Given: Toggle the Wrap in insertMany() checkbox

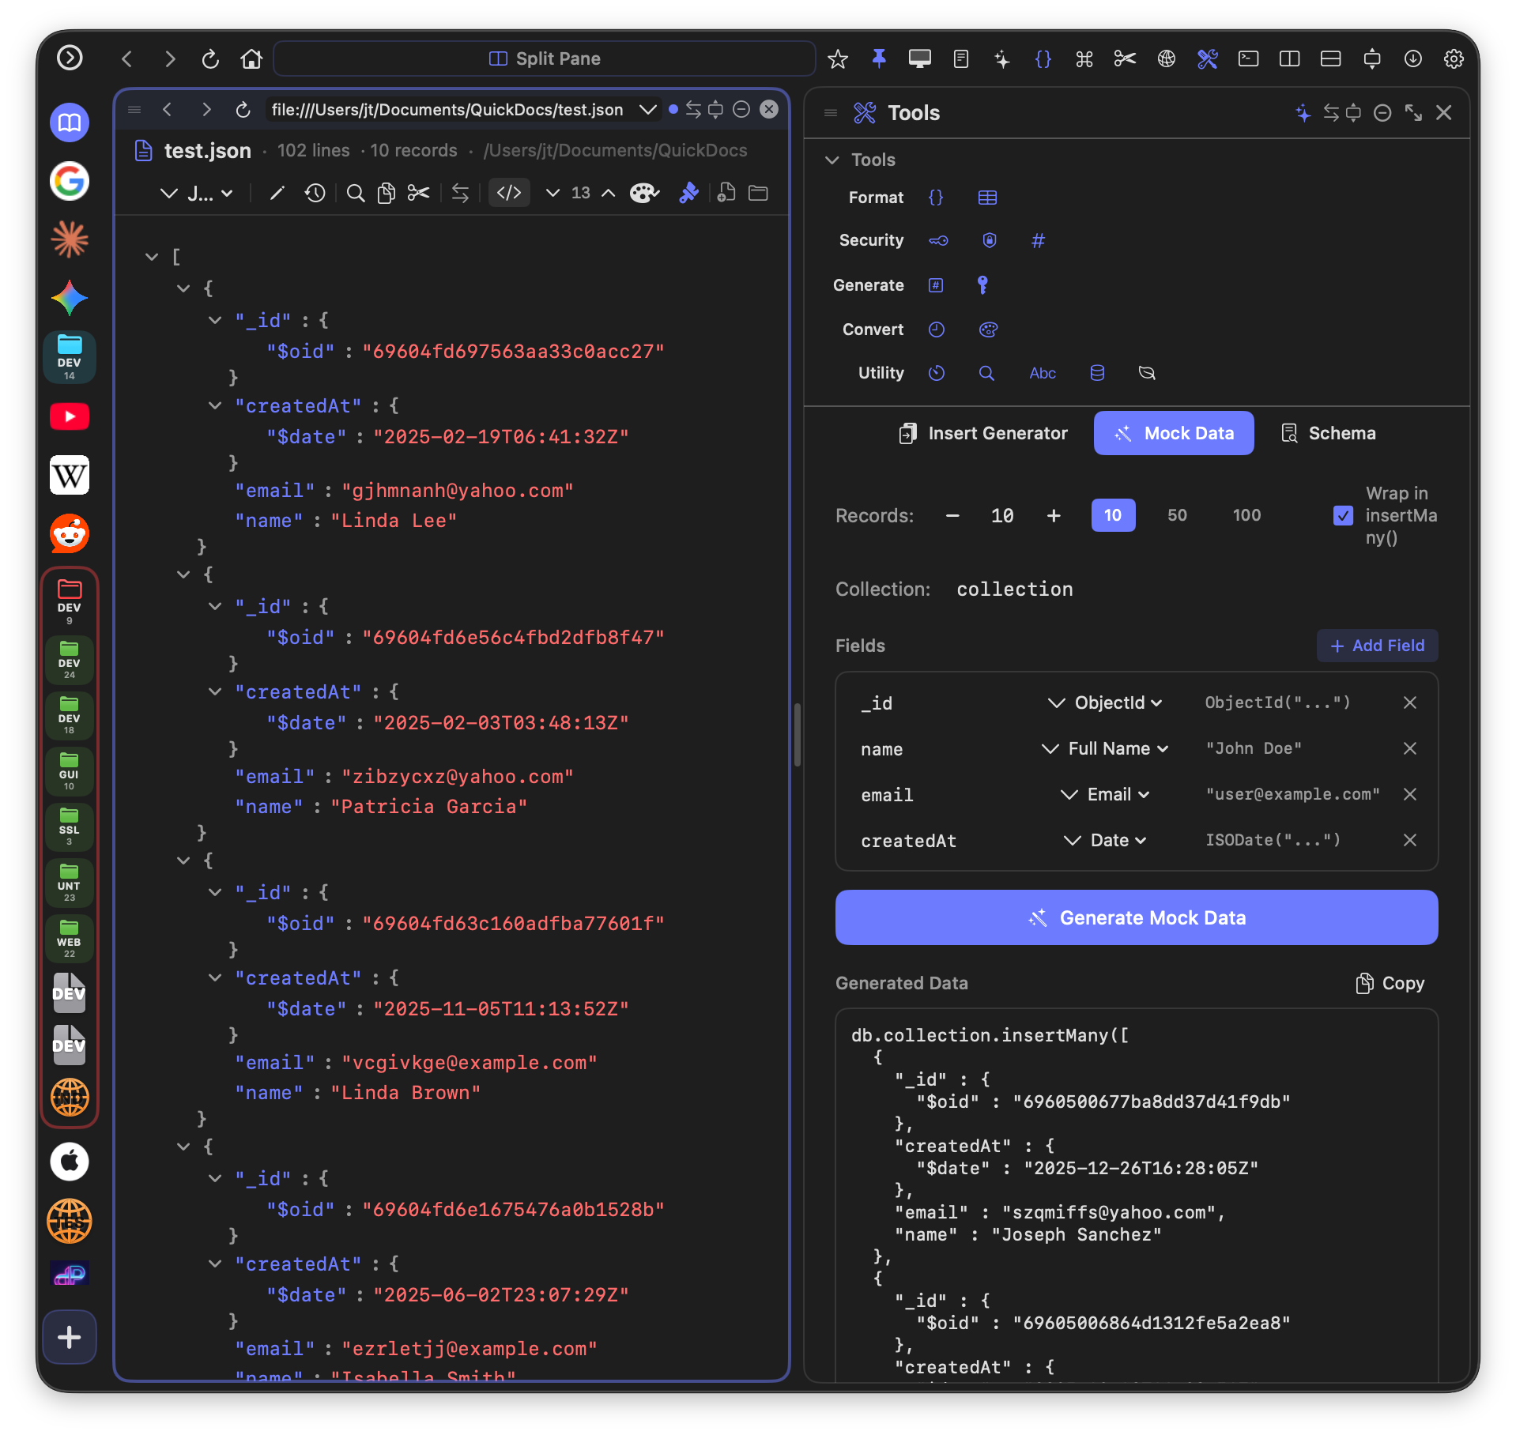Looking at the screenshot, I should tap(1342, 515).
